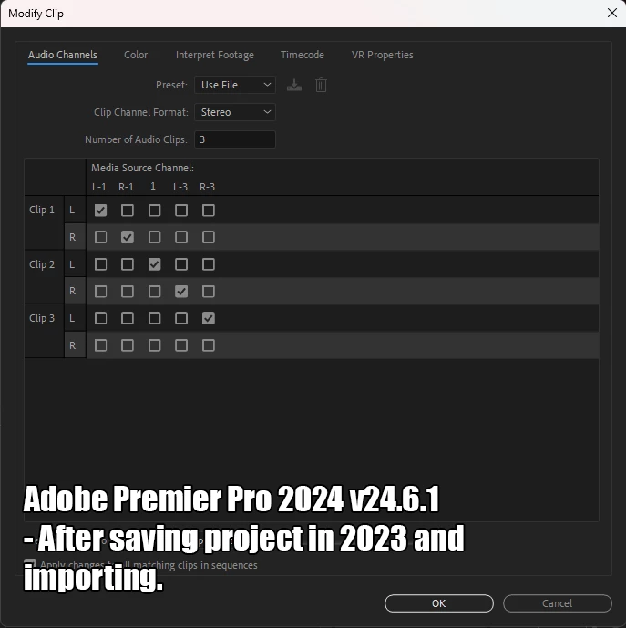
Task: Check Clip 2 L channel L-1 checkbox
Action: tap(100, 264)
